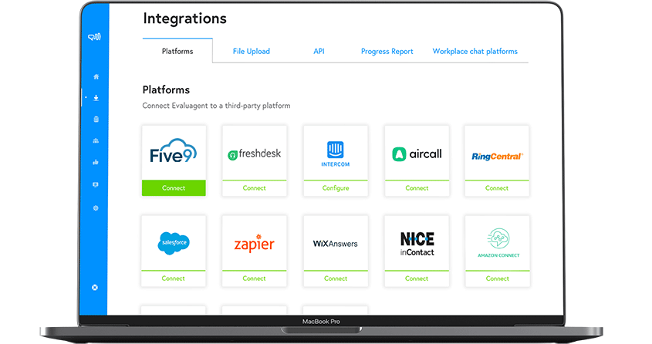Open the clipboard icon in sidebar
652x344 pixels.
(96, 120)
